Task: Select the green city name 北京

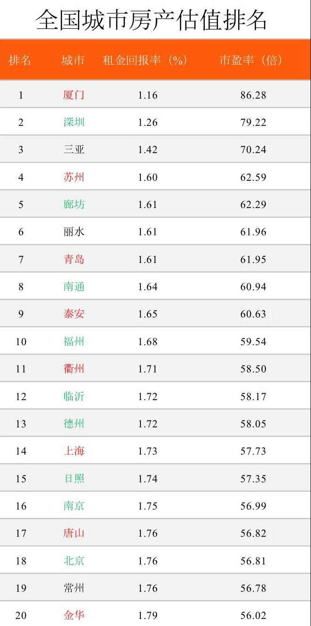Action: [74, 561]
